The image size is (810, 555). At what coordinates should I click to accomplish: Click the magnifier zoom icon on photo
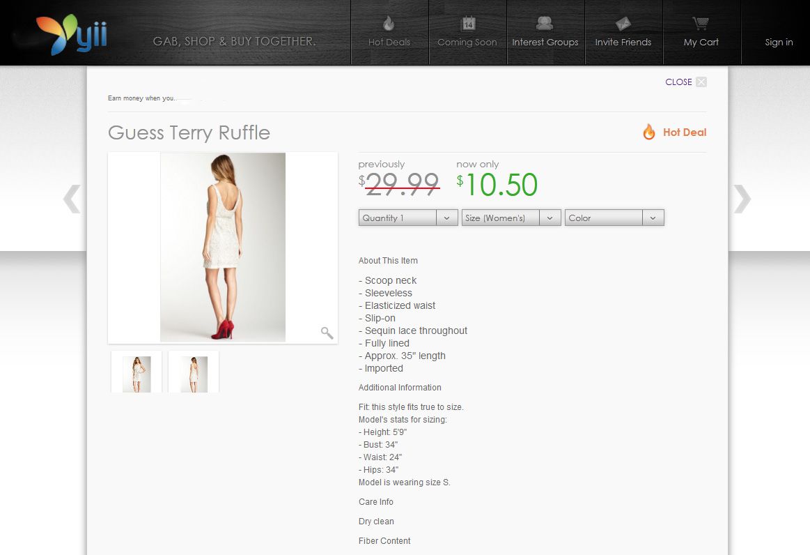(x=327, y=333)
